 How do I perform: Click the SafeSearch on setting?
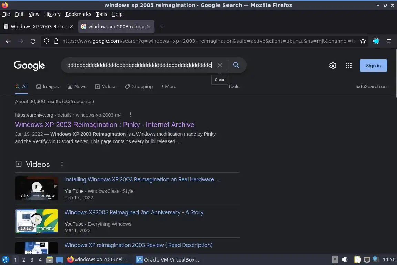pyautogui.click(x=371, y=87)
